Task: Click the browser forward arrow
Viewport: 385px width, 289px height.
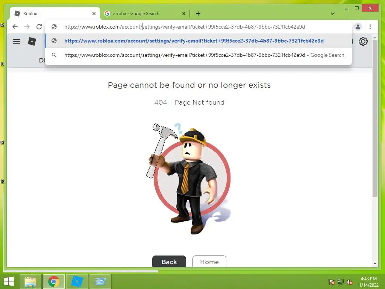Action: tap(27, 27)
